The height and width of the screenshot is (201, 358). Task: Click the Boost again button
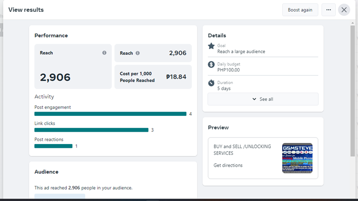(x=300, y=10)
